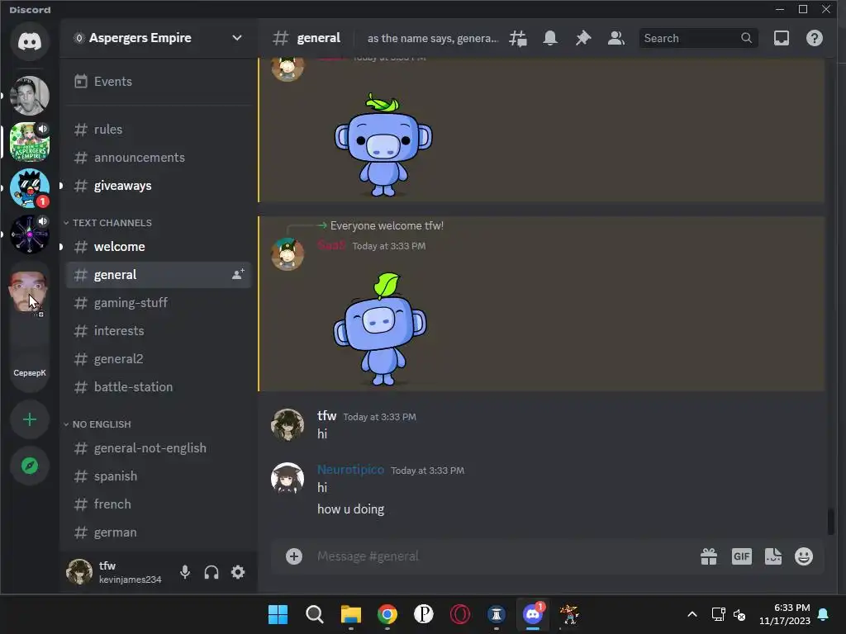Viewport: 846px width, 634px height.
Task: Click the open-eyes Wumpus sticker
Action: point(383,145)
